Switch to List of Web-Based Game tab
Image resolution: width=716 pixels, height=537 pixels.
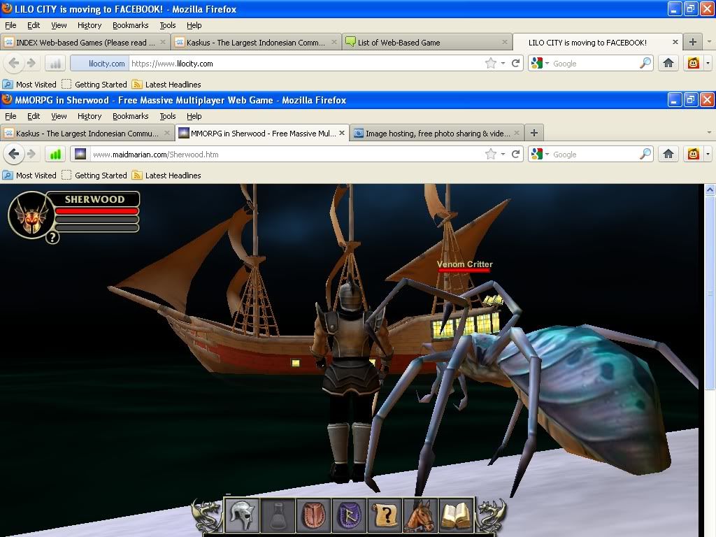[427, 43]
